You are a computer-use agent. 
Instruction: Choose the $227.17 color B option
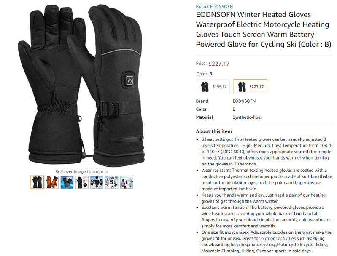[250, 87]
